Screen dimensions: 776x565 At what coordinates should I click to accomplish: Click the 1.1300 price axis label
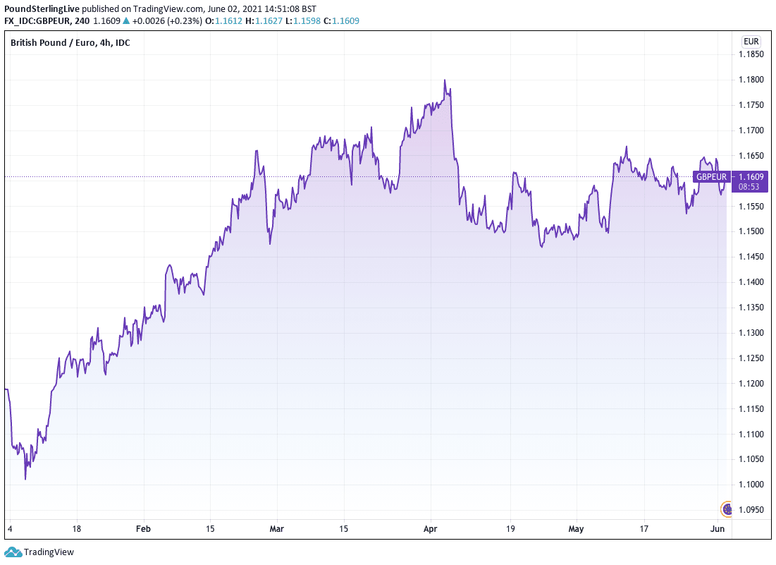point(751,333)
